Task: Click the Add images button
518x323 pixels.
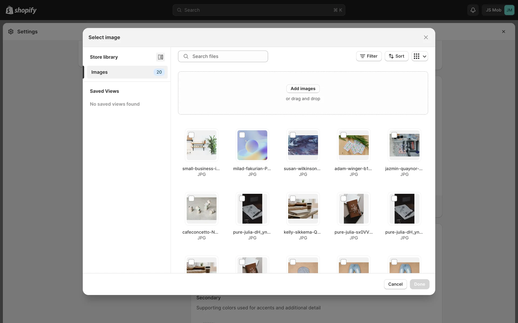Action: click(x=303, y=89)
